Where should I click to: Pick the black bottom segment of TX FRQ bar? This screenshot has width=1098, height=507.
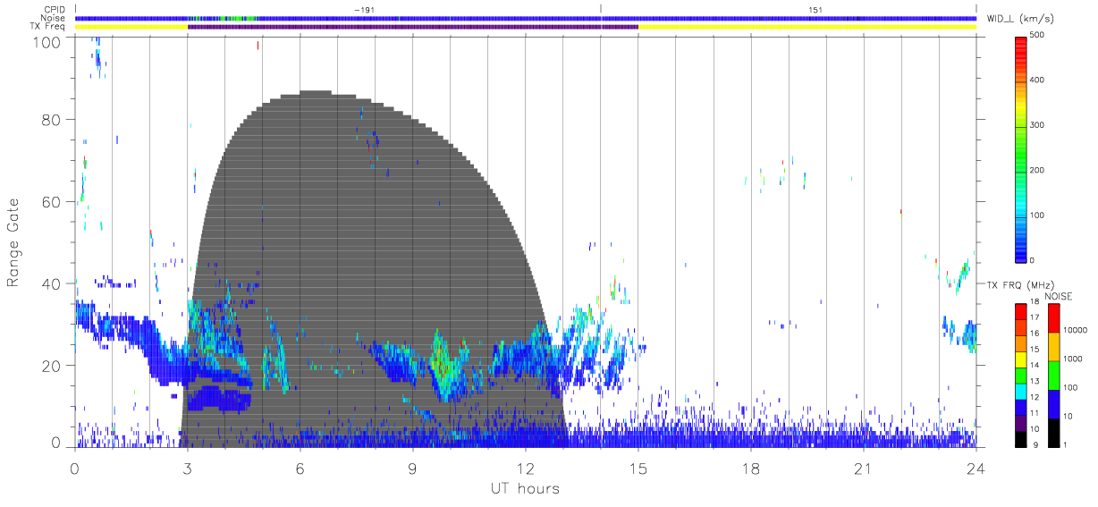(1021, 437)
